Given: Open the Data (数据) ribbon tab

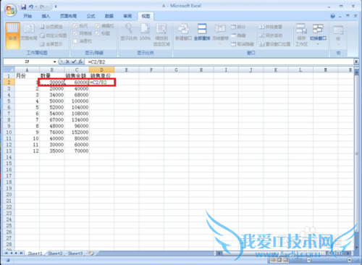Looking at the screenshot, I should click(x=109, y=16).
